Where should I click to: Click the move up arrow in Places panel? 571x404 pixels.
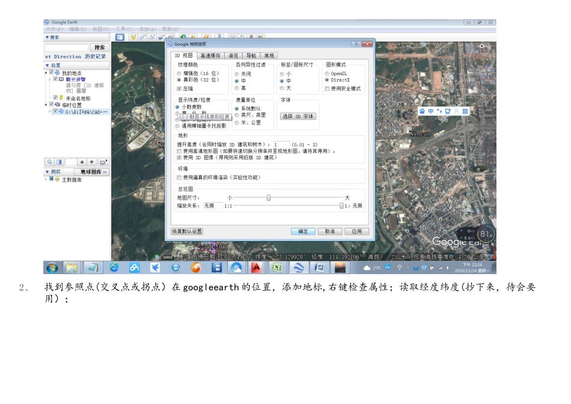click(82, 162)
